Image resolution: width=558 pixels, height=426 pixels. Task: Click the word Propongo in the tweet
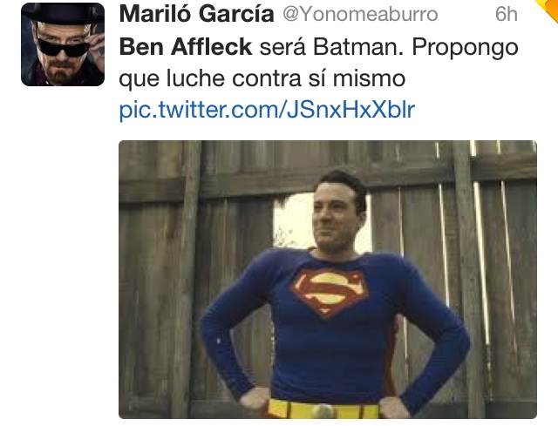coord(465,48)
